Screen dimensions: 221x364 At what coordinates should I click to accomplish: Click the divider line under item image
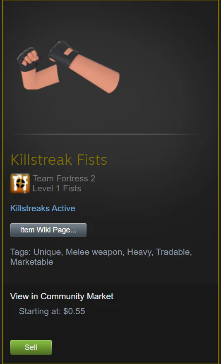[x=107, y=134]
